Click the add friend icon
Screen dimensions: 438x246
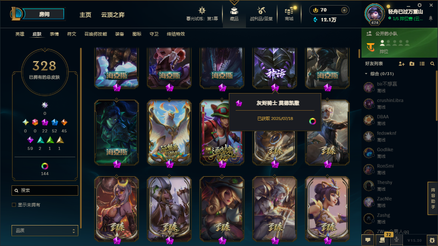click(401, 64)
